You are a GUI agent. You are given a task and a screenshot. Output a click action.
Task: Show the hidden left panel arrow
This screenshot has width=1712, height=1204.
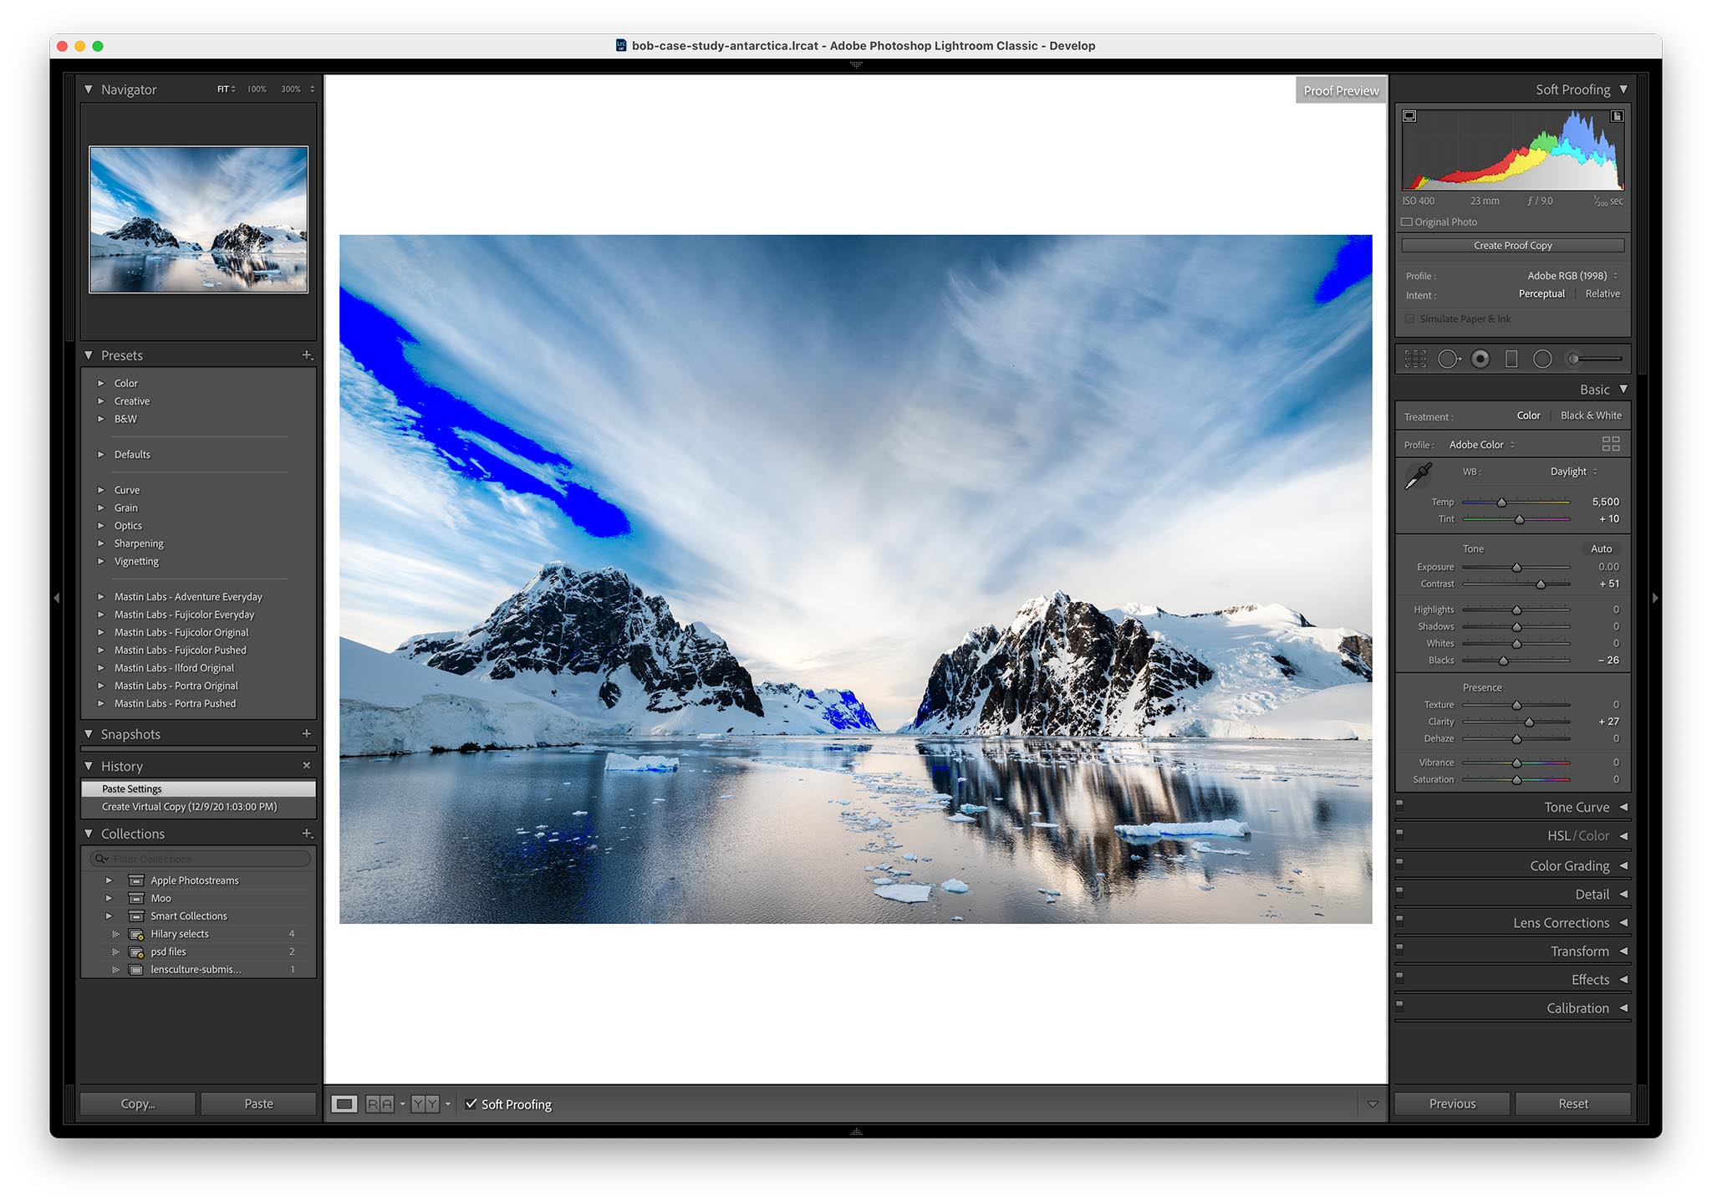[x=57, y=598]
